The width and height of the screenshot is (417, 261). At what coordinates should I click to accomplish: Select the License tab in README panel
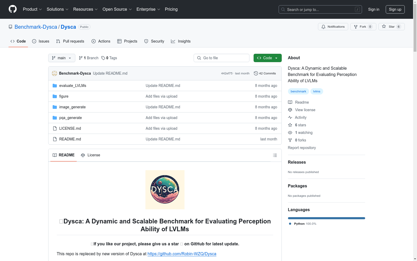tap(90, 155)
